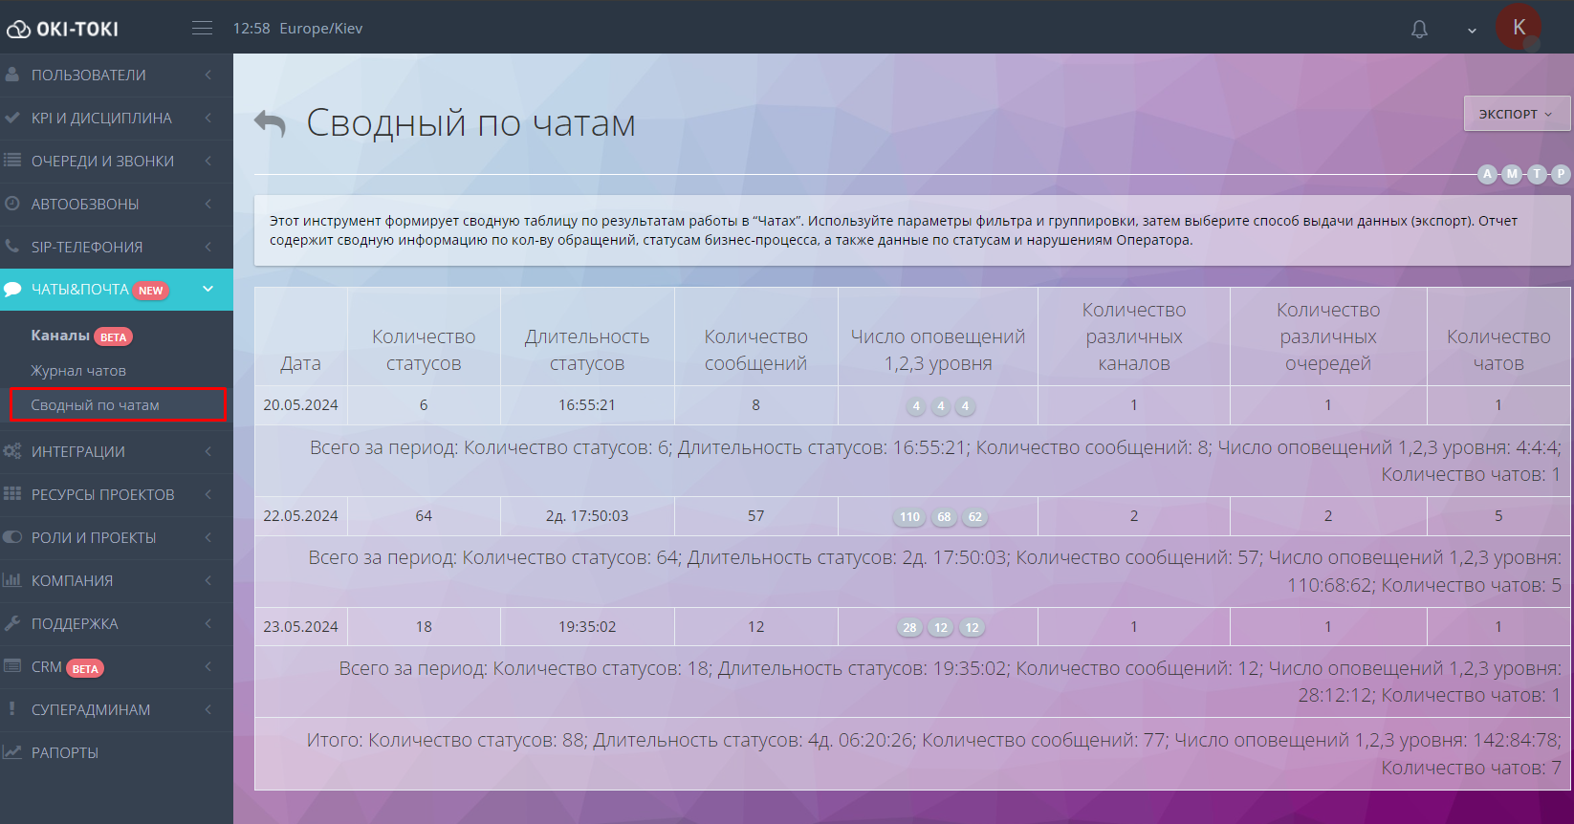Screen dimensions: 1574x824
Task: Click the card icon for CRM
Action: (x=12, y=666)
